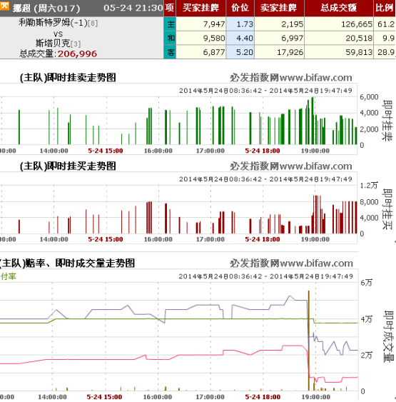This screenshot has height=402, width=396.
Task: Click the home price cell 1.73
Action: tap(240, 24)
